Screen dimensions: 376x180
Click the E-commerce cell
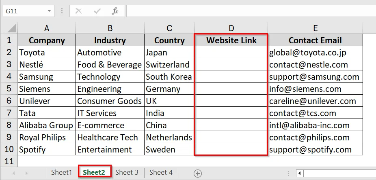pos(110,125)
